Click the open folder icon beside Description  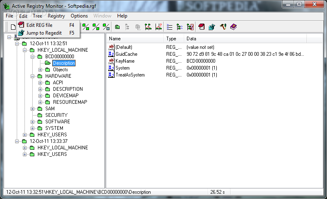coord(48,63)
